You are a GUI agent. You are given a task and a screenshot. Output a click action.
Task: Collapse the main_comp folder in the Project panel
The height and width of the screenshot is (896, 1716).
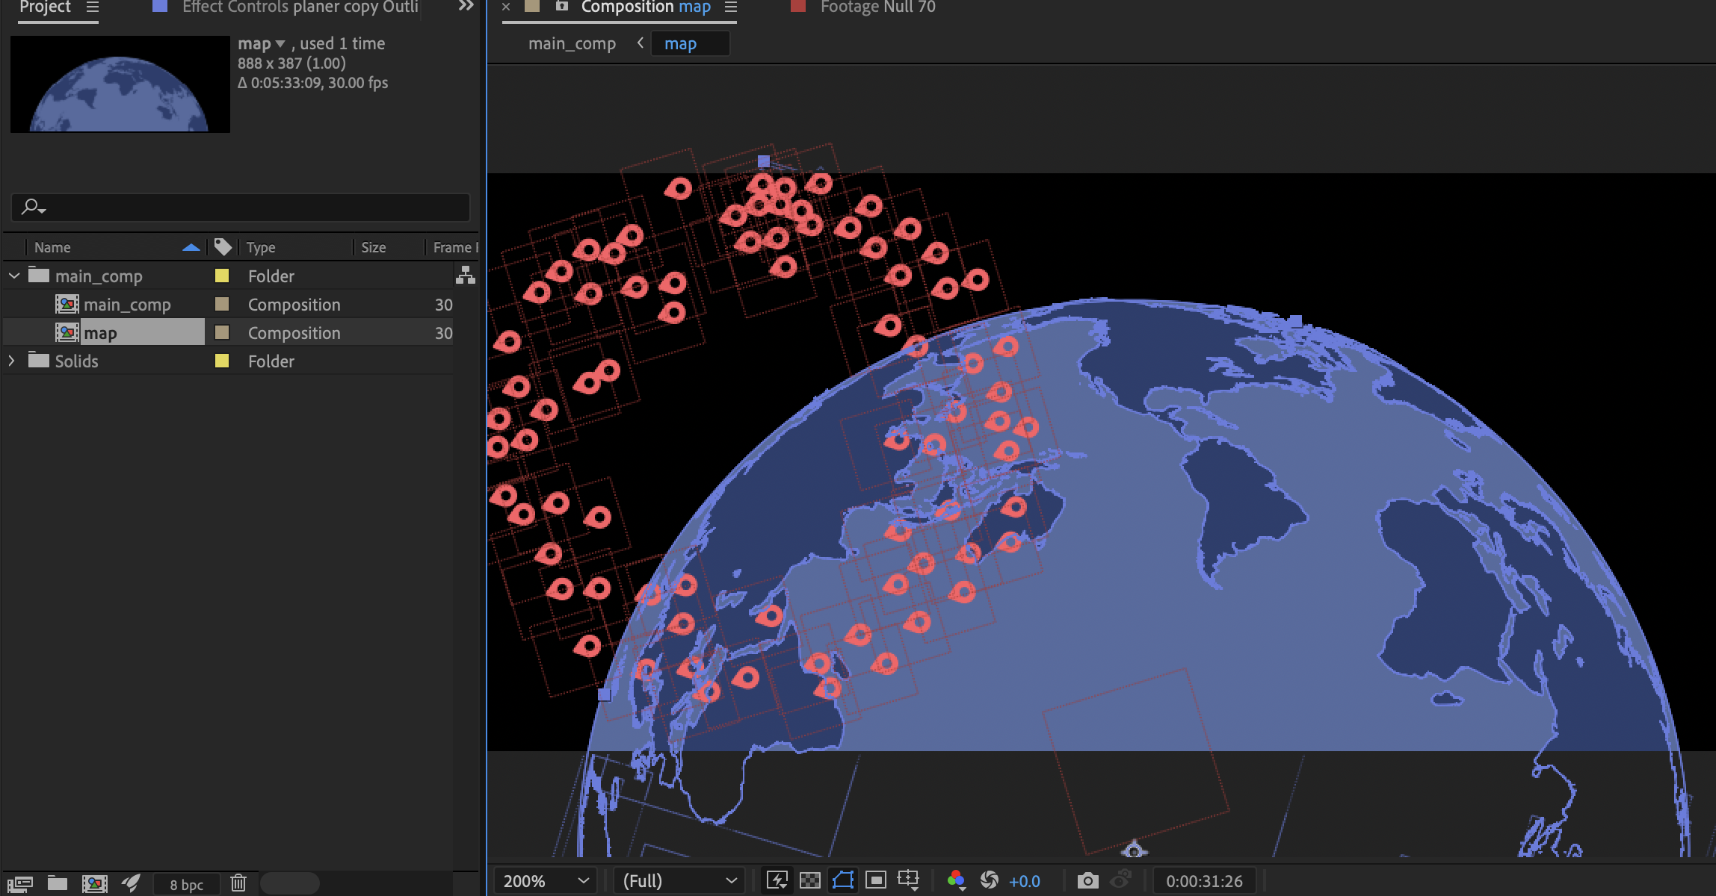pos(13,276)
